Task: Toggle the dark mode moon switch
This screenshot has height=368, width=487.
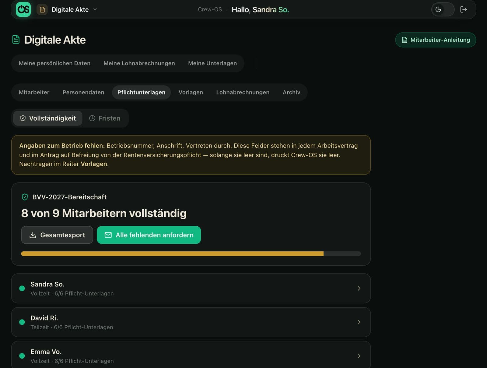Action: pos(443,9)
